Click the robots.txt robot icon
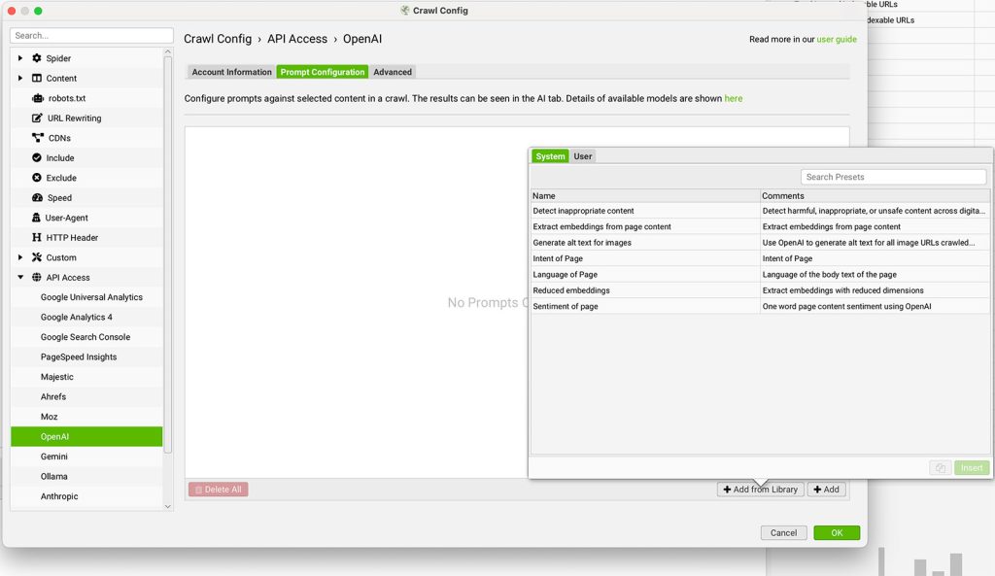This screenshot has width=995, height=576. tap(38, 98)
